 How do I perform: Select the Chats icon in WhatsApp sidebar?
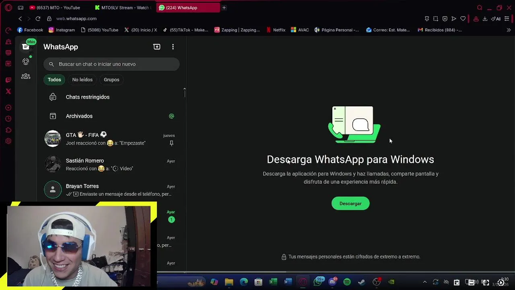pyautogui.click(x=26, y=47)
